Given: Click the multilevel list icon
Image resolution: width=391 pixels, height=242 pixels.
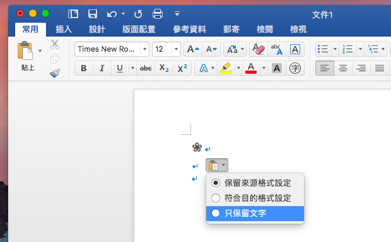Looking at the screenshot, I should [x=373, y=49].
